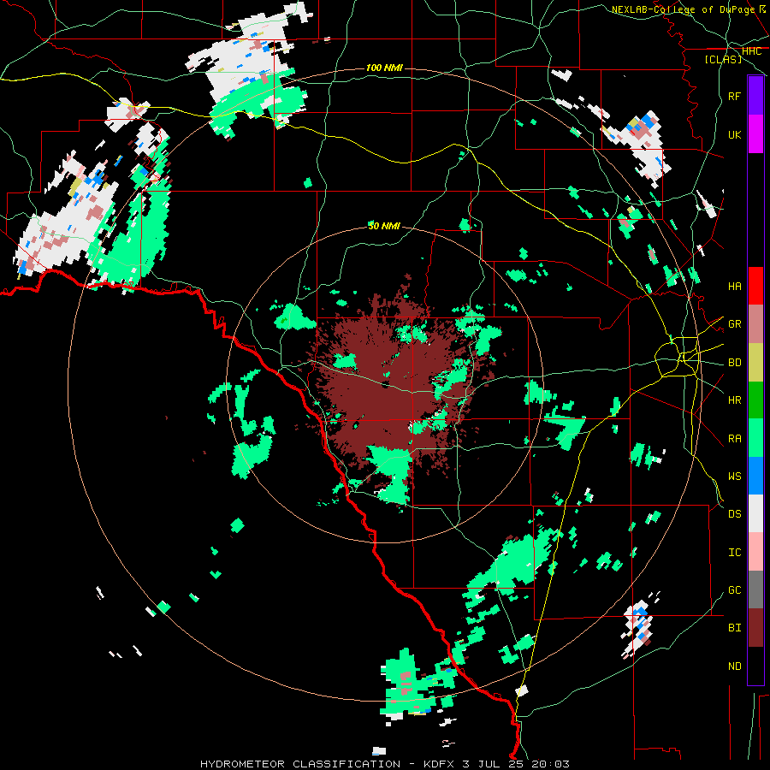Viewport: 770px width, 770px height.
Task: Click the "IC" legend label
Action: pos(734,553)
